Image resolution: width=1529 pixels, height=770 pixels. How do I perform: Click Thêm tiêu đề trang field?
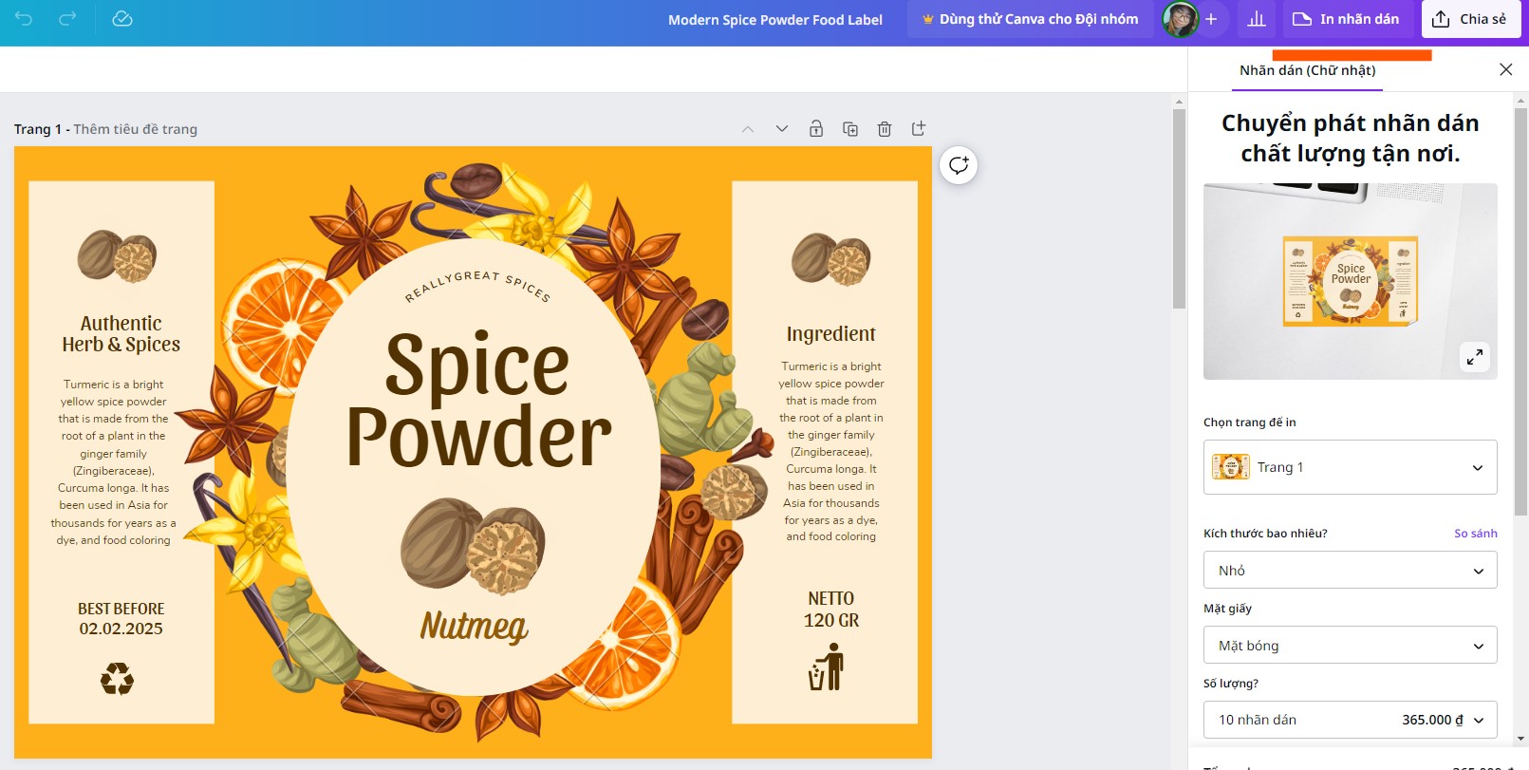pos(136,129)
